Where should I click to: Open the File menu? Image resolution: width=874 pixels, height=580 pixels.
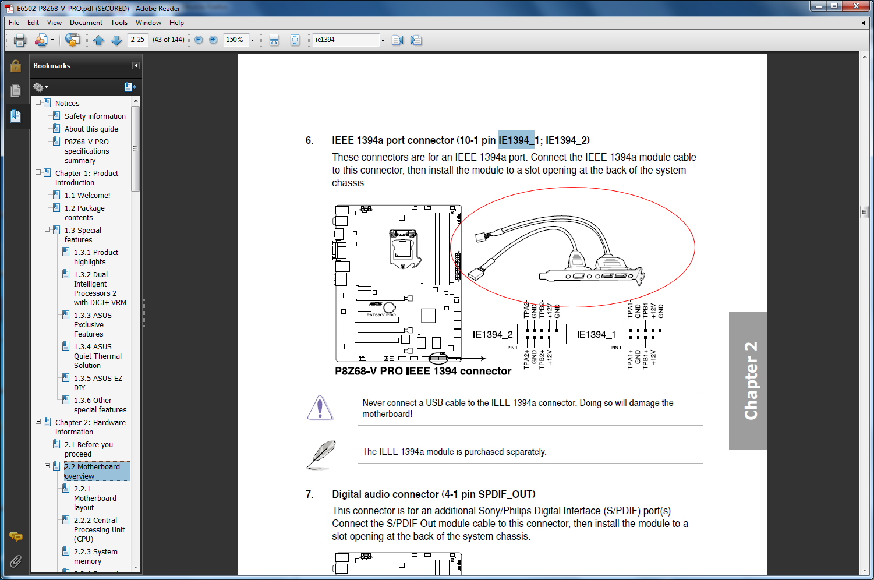pos(14,23)
